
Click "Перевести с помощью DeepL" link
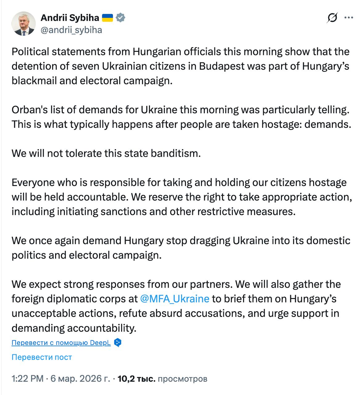(61, 343)
